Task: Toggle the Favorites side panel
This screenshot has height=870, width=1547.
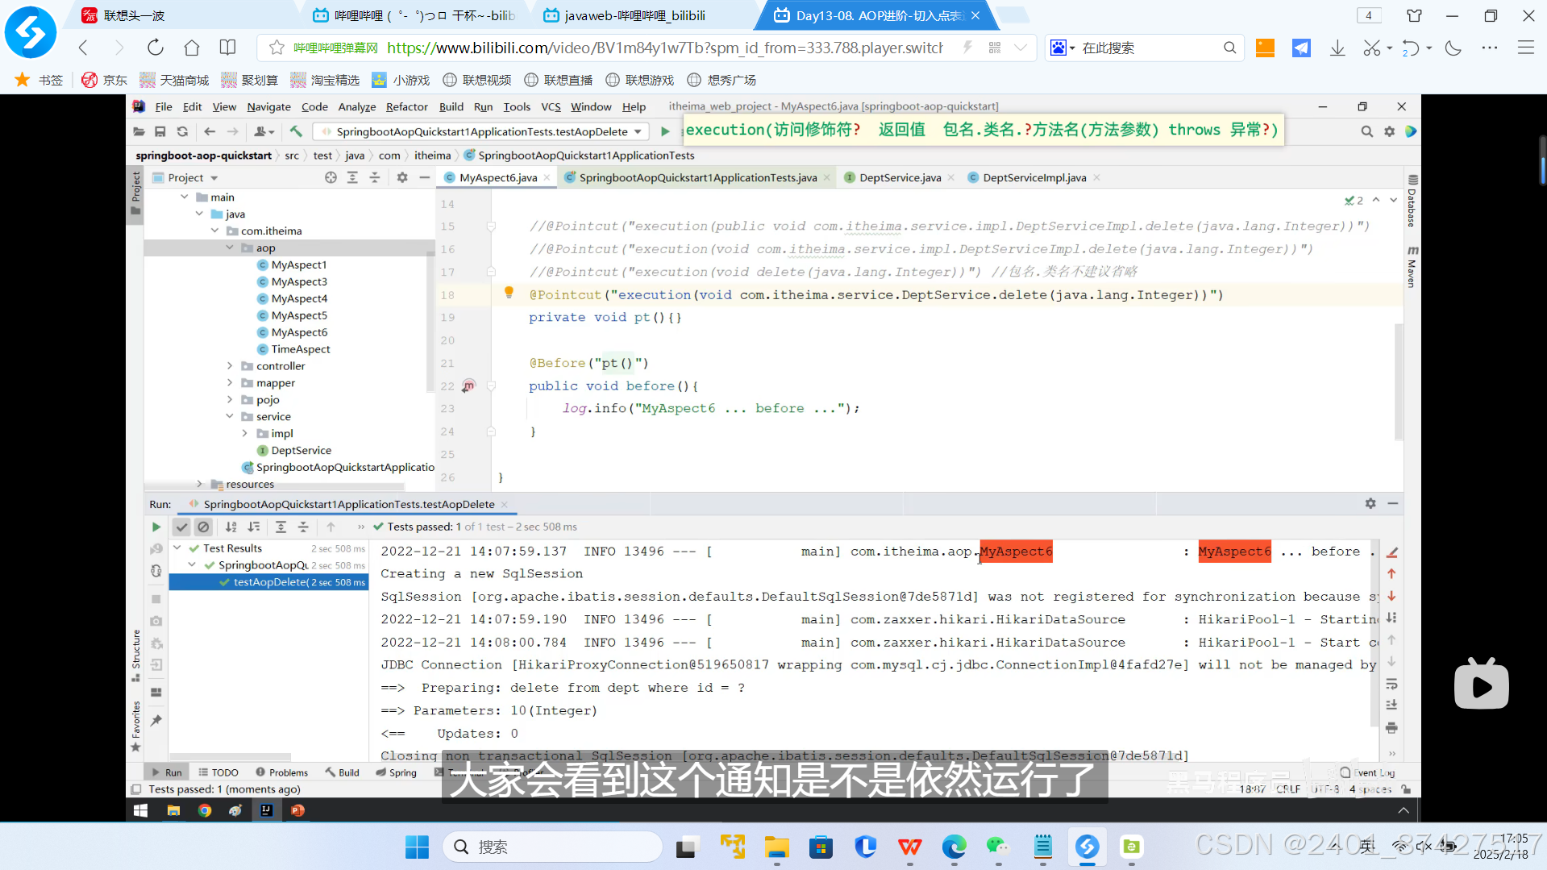Action: (135, 726)
